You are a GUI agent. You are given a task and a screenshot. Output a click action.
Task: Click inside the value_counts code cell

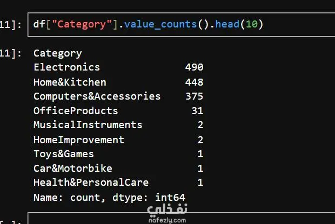click(x=297, y=25)
